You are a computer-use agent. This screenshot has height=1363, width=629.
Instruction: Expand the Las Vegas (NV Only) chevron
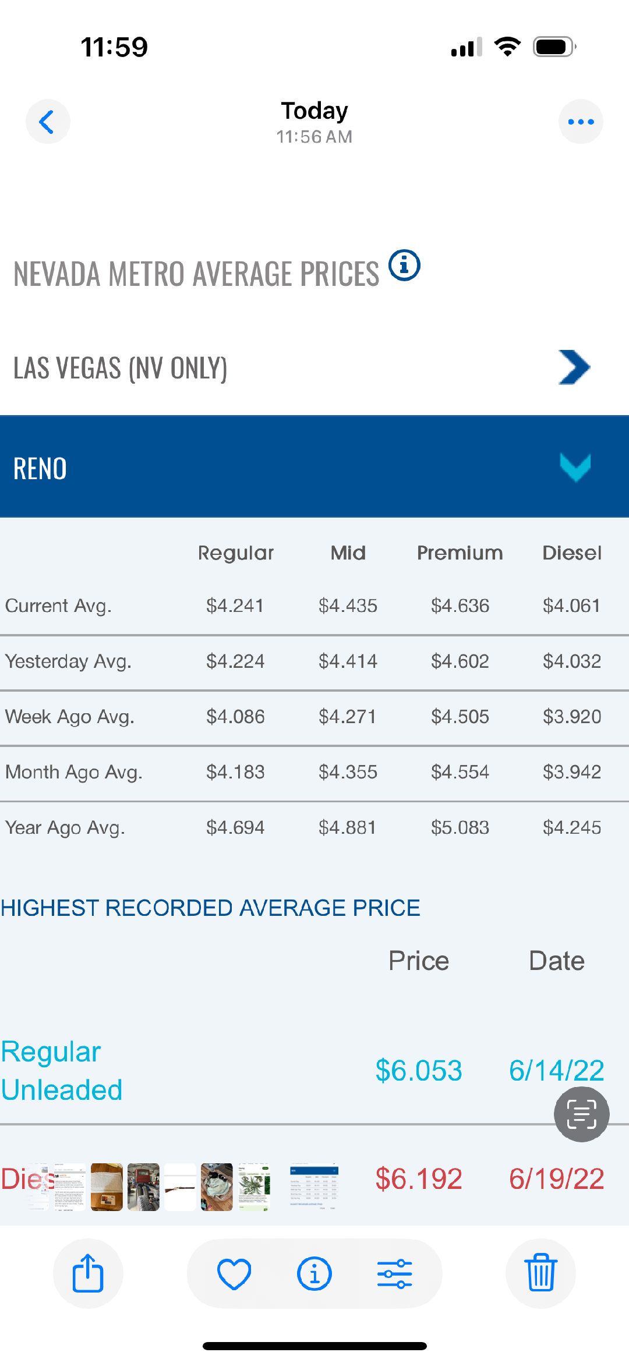click(x=574, y=367)
